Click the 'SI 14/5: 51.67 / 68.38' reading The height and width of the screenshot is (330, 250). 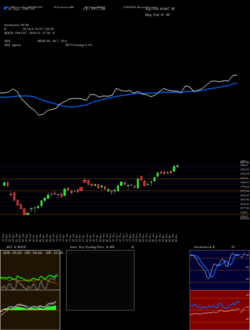point(38,29)
